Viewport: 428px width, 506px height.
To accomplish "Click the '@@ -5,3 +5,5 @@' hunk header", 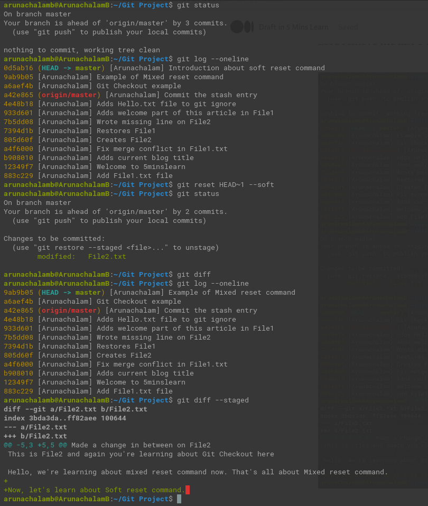I will [35, 445].
